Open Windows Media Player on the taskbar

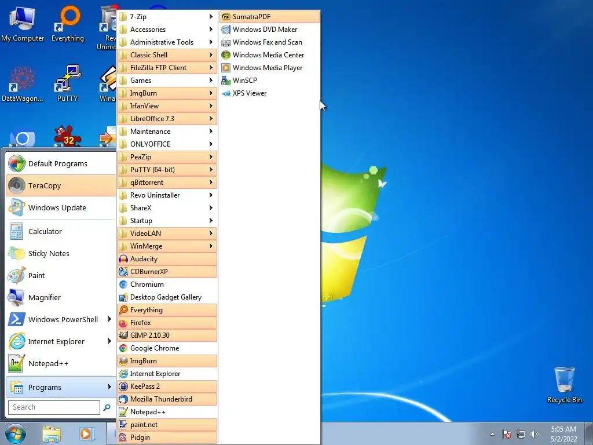tap(86, 434)
